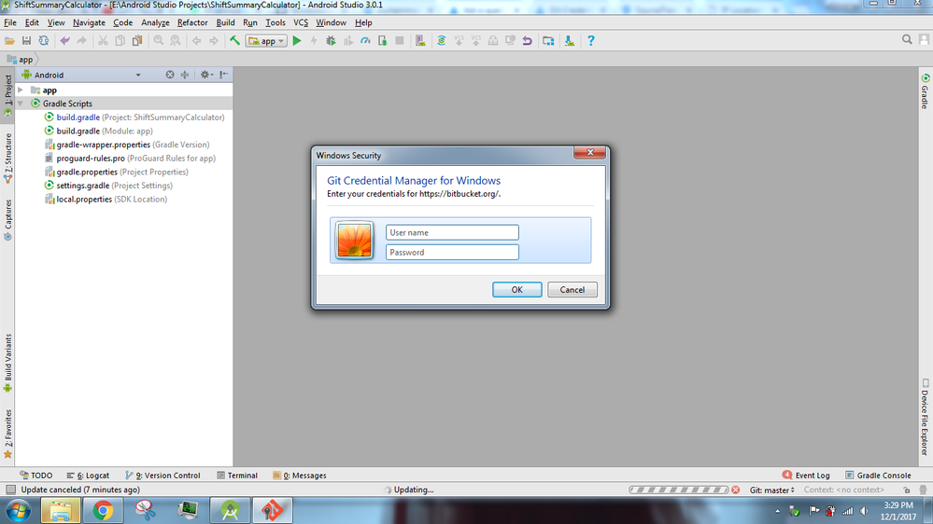Click the Help question mark icon
Screen dimensions: 933x524
pos(591,40)
